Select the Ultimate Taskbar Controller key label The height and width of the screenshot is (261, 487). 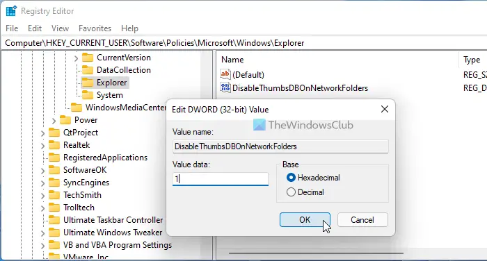[113, 220]
